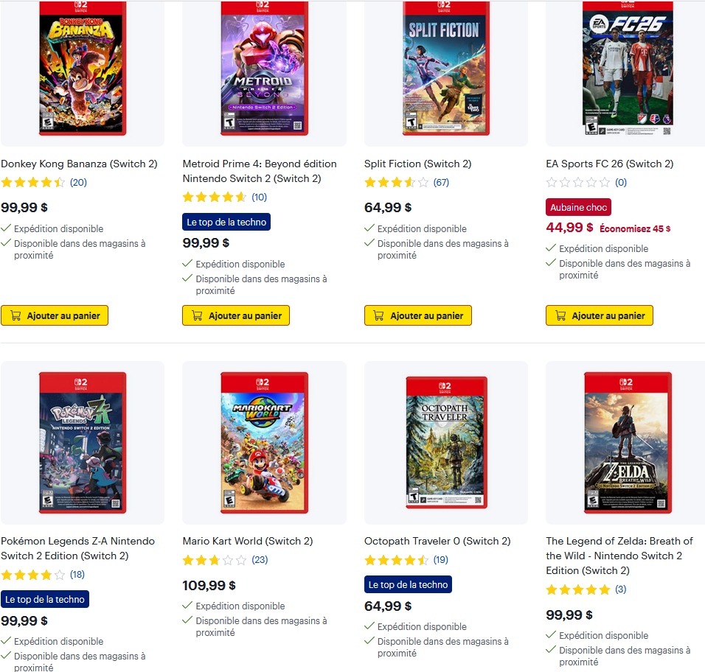This screenshot has width=705, height=672.
Task: Open Donkey Kong Bananza cover image
Action: click(83, 69)
